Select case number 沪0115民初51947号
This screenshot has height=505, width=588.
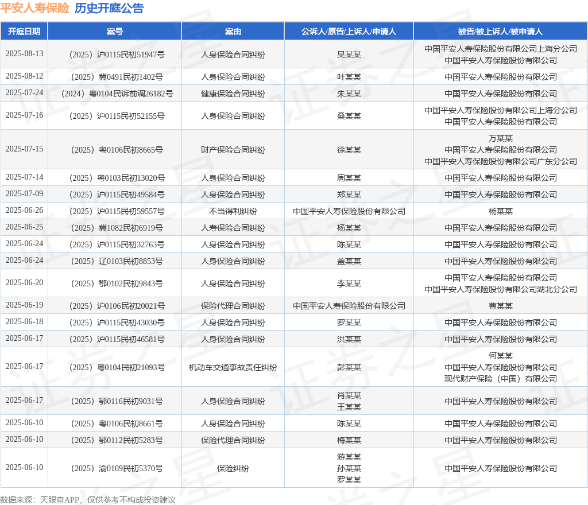(x=117, y=55)
